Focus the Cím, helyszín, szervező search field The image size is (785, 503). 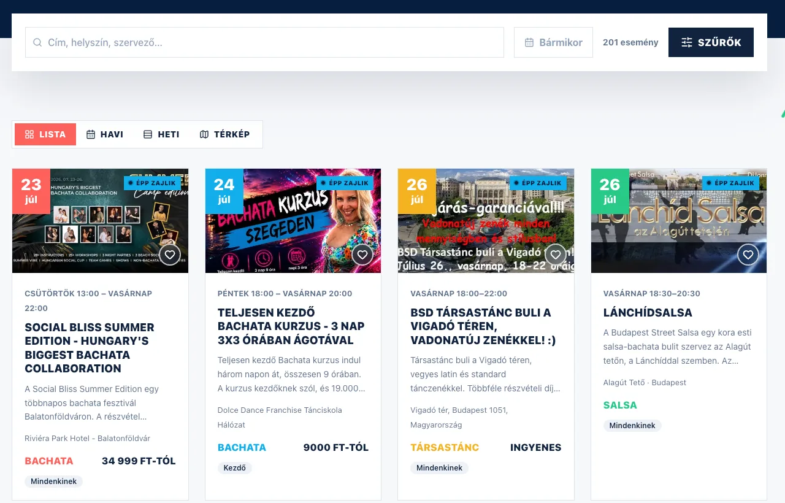coord(264,42)
